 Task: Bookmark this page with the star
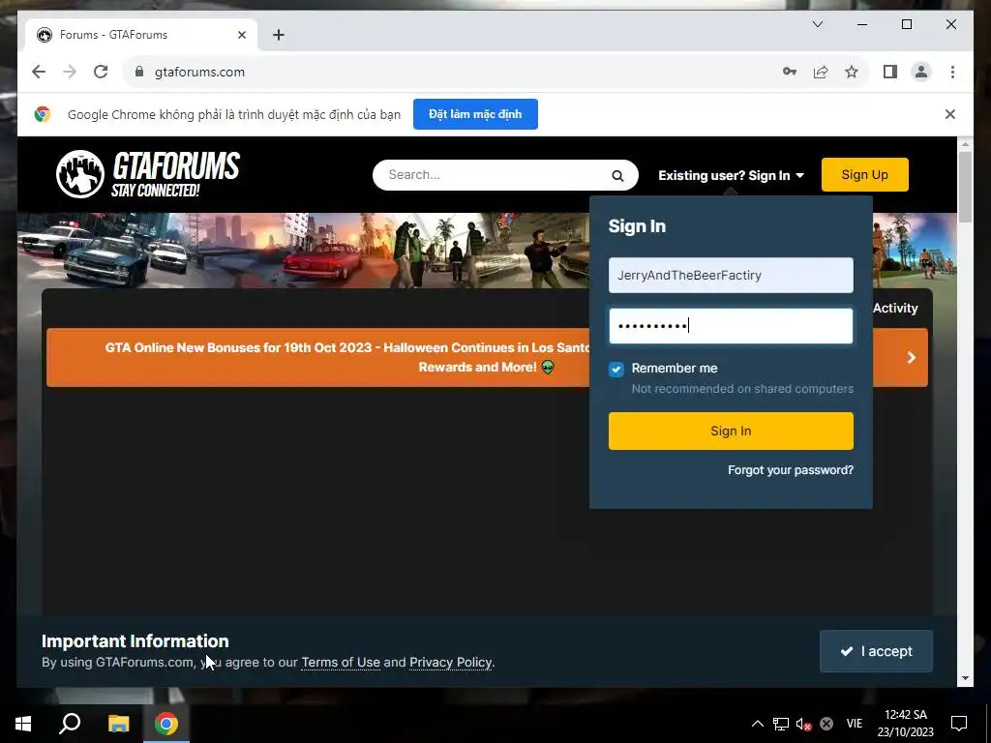click(x=852, y=72)
